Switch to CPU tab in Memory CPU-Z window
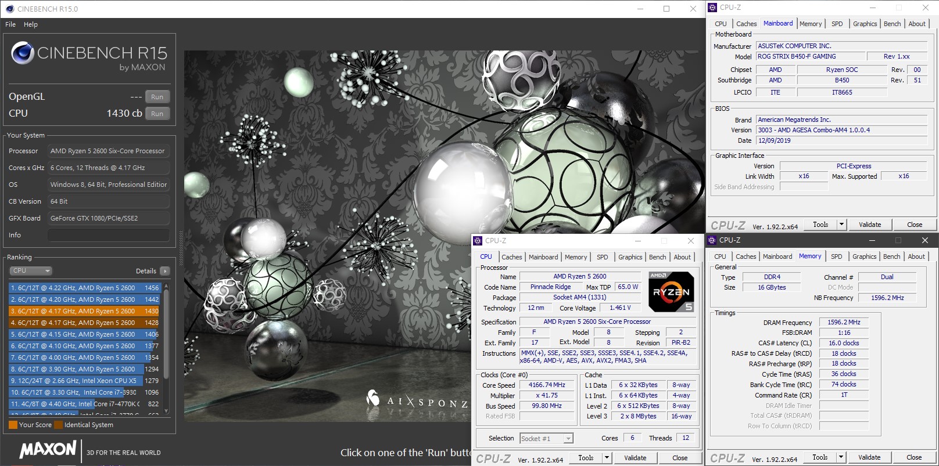The image size is (939, 466). pos(720,257)
